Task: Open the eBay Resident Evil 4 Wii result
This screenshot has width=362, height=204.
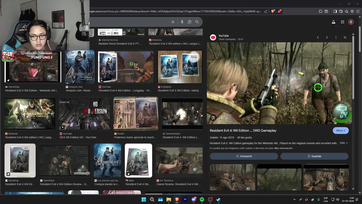Action: click(138, 161)
